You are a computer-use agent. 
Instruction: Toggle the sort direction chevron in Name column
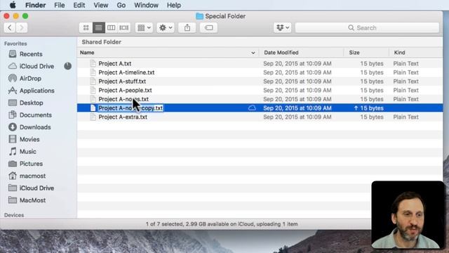[x=253, y=53]
